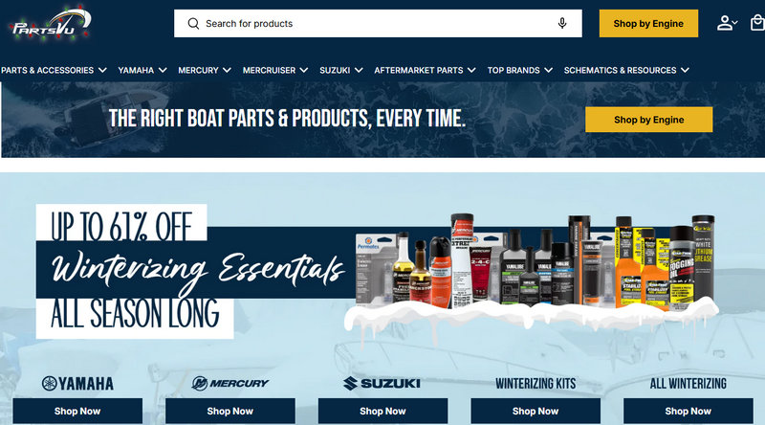The width and height of the screenshot is (765, 425).
Task: Click the Mercury brand logo
Action: [x=229, y=384]
